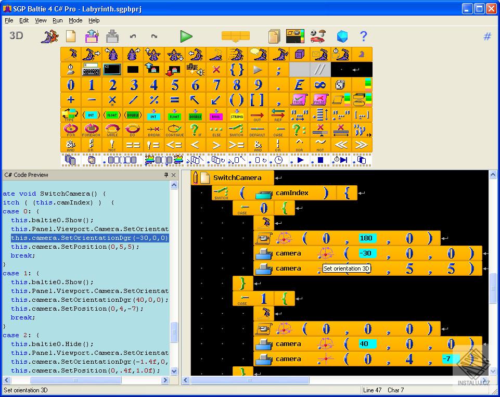Select the equality == operator element

[x=133, y=145]
